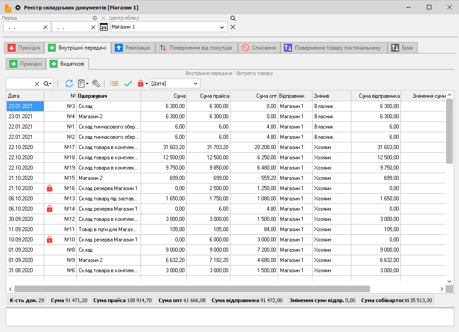Toggle the lock on document №14

click(x=50, y=209)
